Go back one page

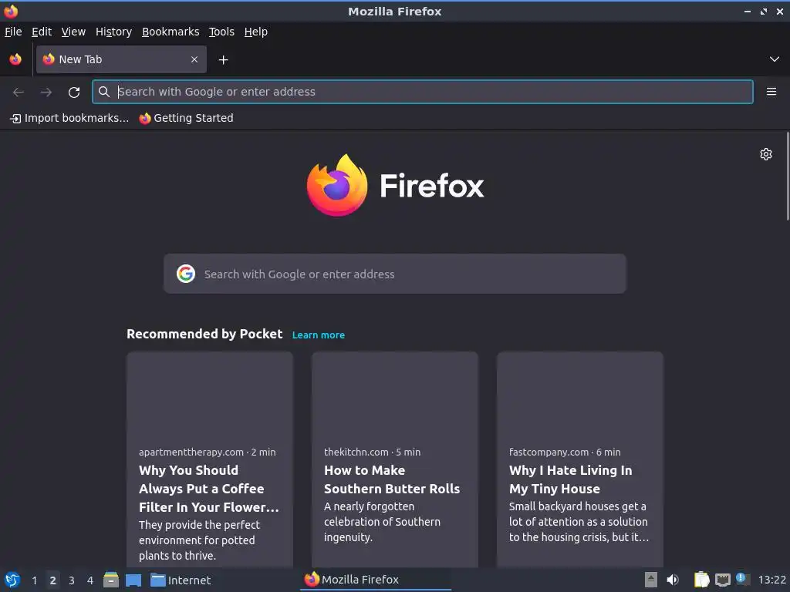pos(19,92)
